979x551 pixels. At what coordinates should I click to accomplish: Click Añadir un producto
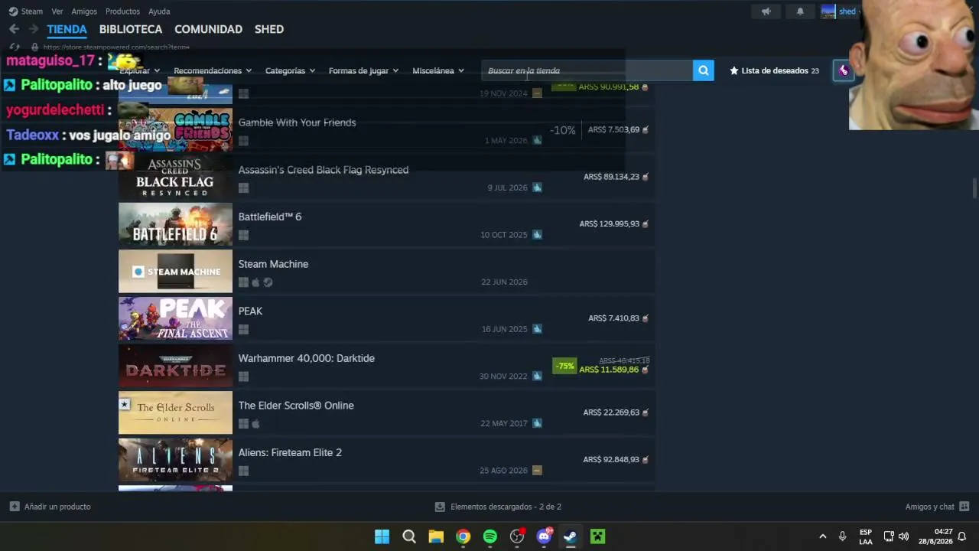(57, 507)
